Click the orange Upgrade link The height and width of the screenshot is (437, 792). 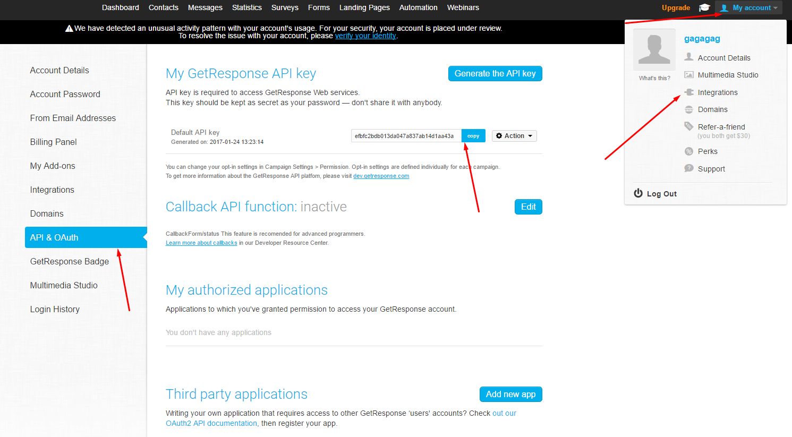(676, 7)
